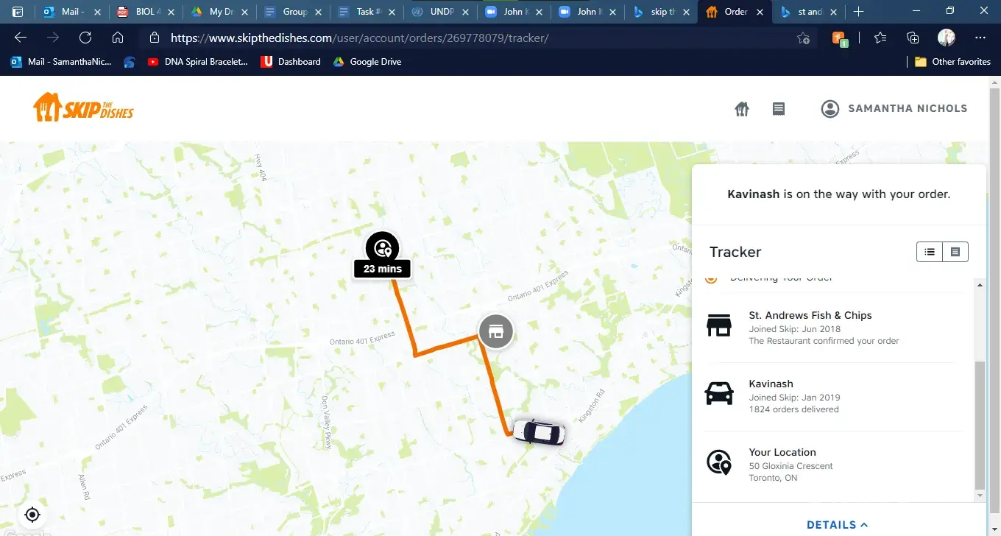
Task: Click the 'Joined Skip: Jun 2018' text
Action: pos(795,329)
